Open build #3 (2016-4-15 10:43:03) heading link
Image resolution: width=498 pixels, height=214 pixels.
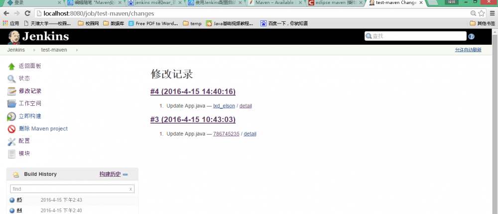(x=193, y=119)
